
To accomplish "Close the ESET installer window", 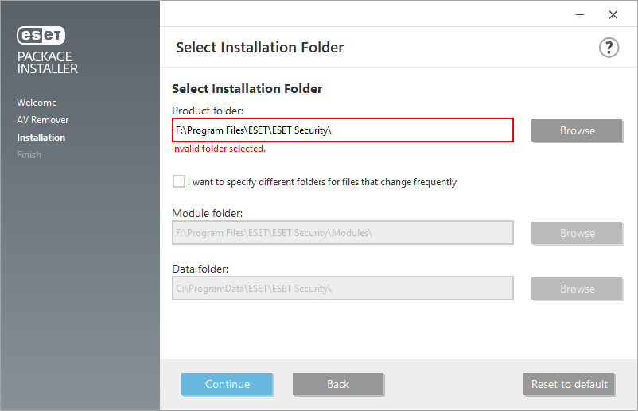I will 613,14.
